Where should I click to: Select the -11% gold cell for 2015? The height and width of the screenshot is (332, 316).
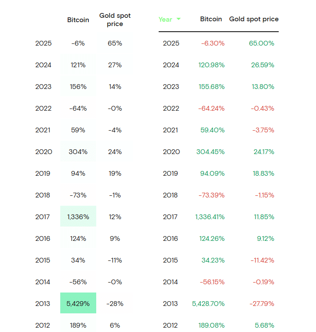(x=115, y=260)
